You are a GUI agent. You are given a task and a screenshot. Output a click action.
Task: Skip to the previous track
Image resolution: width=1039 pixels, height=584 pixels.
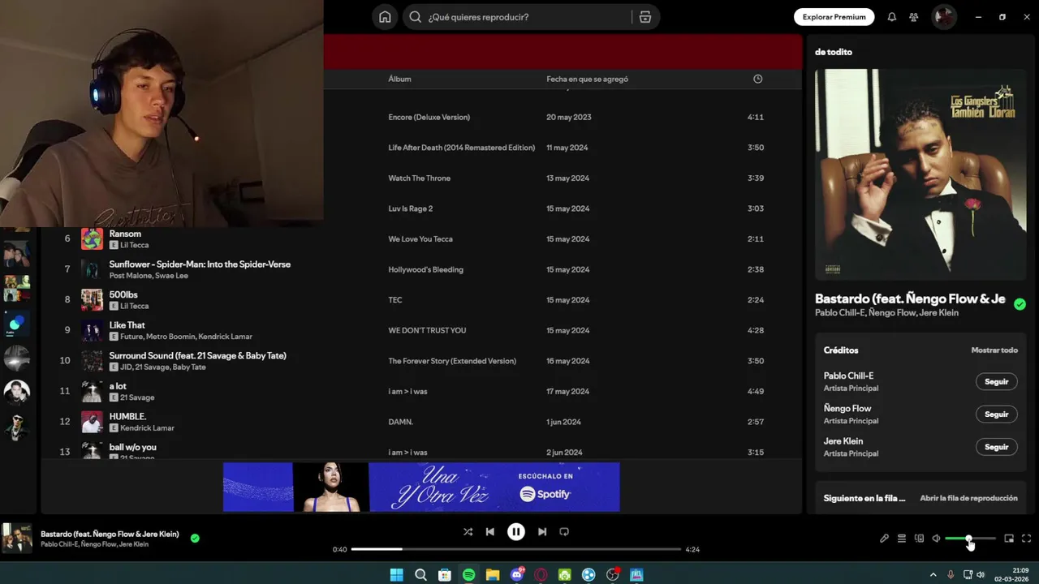[490, 532]
